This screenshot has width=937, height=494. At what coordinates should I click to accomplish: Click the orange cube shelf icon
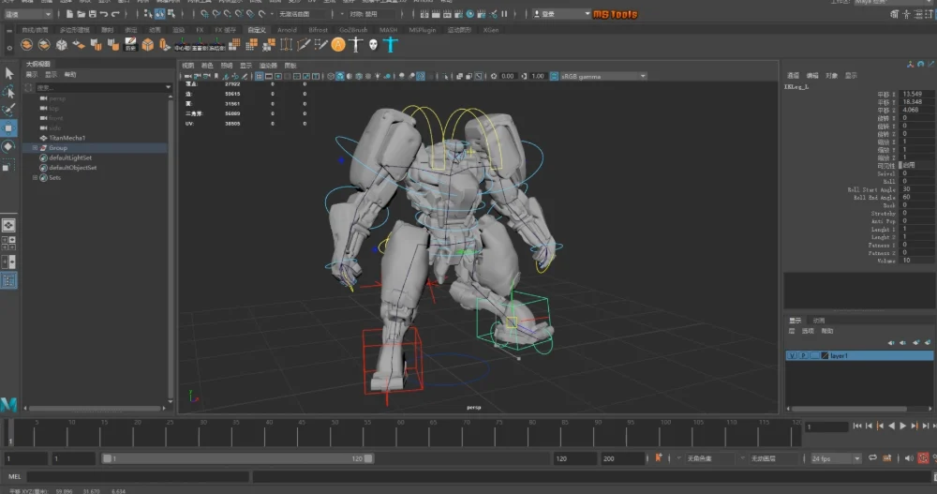(x=148, y=45)
